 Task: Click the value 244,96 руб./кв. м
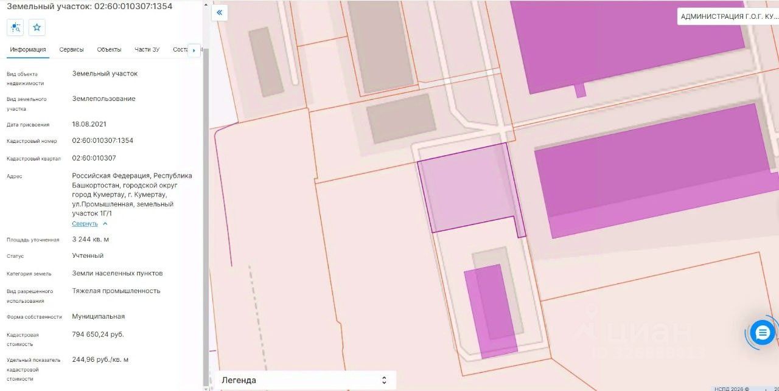(100, 359)
